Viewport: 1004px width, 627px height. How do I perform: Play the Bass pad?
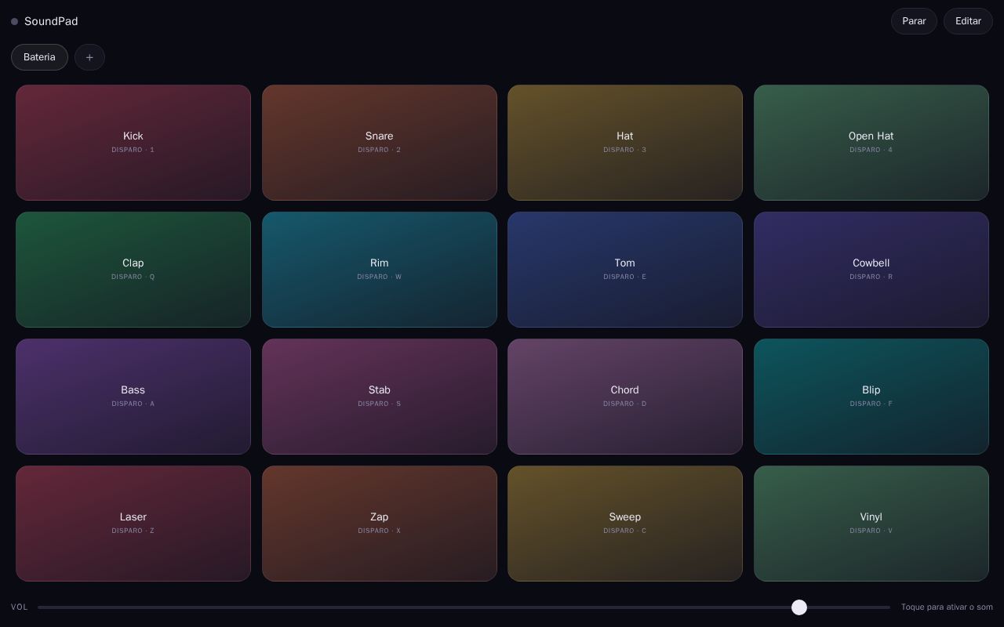pyautogui.click(x=133, y=397)
